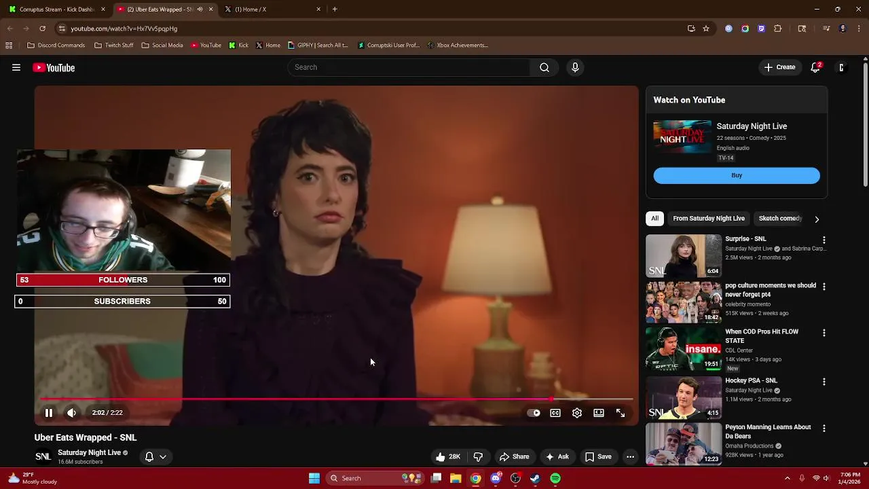Open options menu for Surprise - SNL
Viewport: 869px width, 489px height.
click(x=824, y=240)
